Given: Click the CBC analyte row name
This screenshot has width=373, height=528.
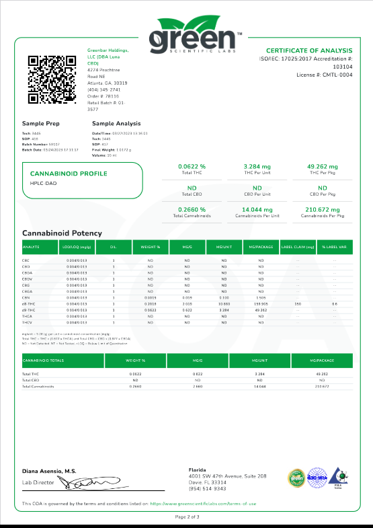Looking at the screenshot, I should point(26,260).
